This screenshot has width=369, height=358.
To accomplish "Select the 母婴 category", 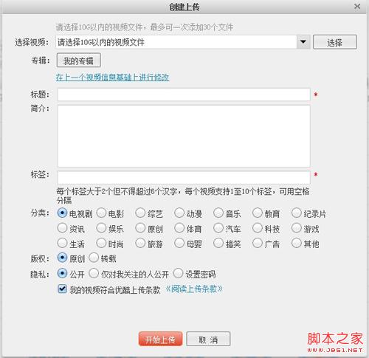I will (x=179, y=244).
